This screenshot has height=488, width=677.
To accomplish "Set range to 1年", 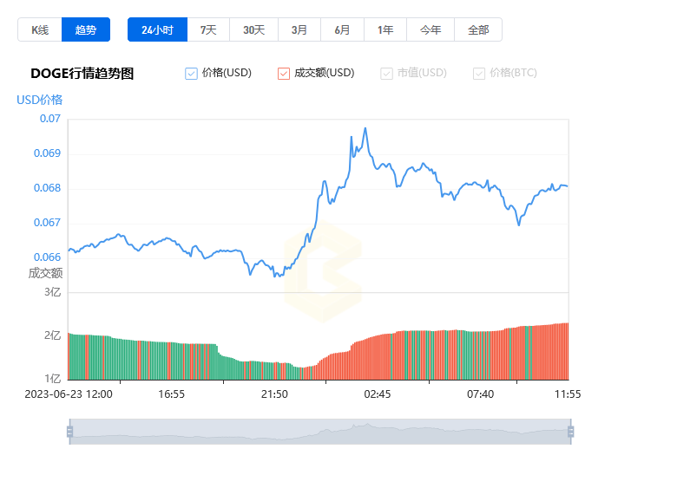I will pos(385,29).
